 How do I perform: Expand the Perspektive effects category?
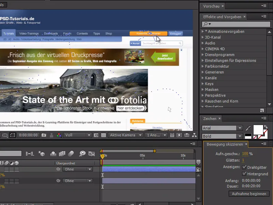pyautogui.click(x=202, y=95)
